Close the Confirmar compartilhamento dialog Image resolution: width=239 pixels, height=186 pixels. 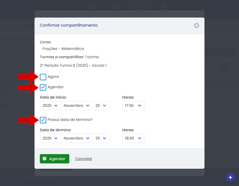click(196, 26)
